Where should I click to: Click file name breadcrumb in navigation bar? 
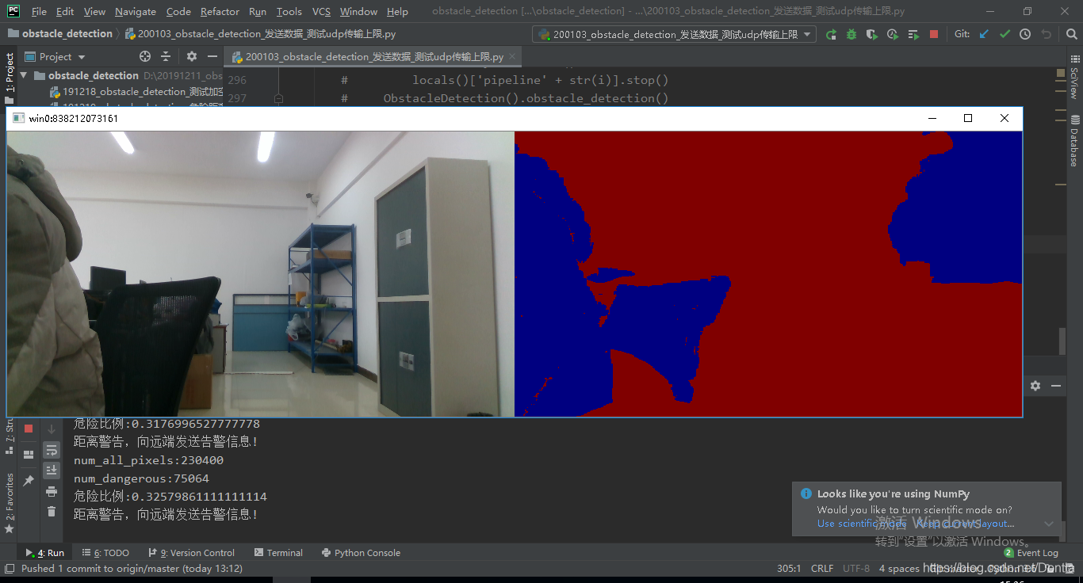261,34
